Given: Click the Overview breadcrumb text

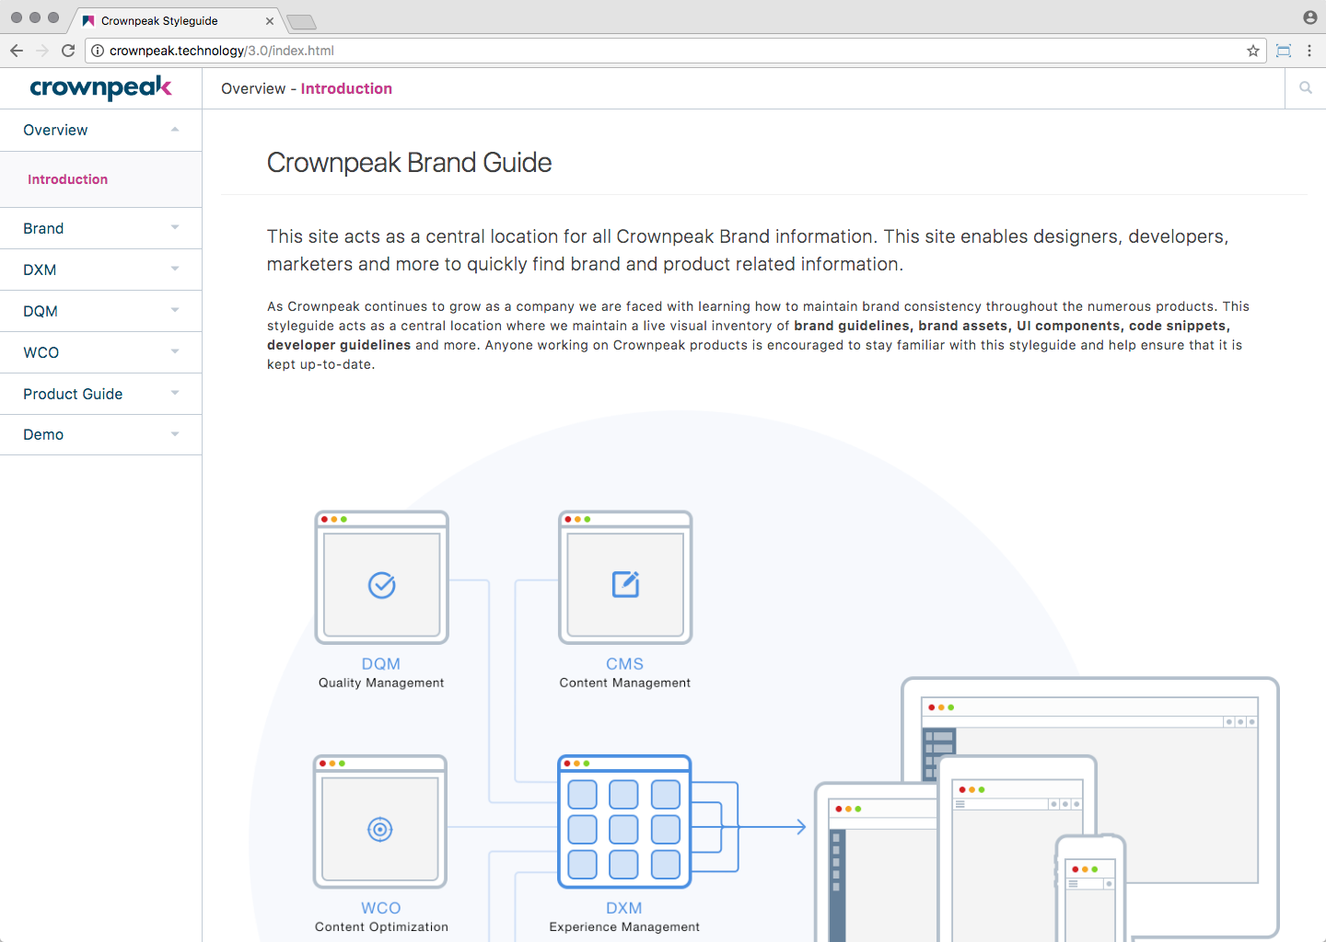Looking at the screenshot, I should [x=253, y=88].
